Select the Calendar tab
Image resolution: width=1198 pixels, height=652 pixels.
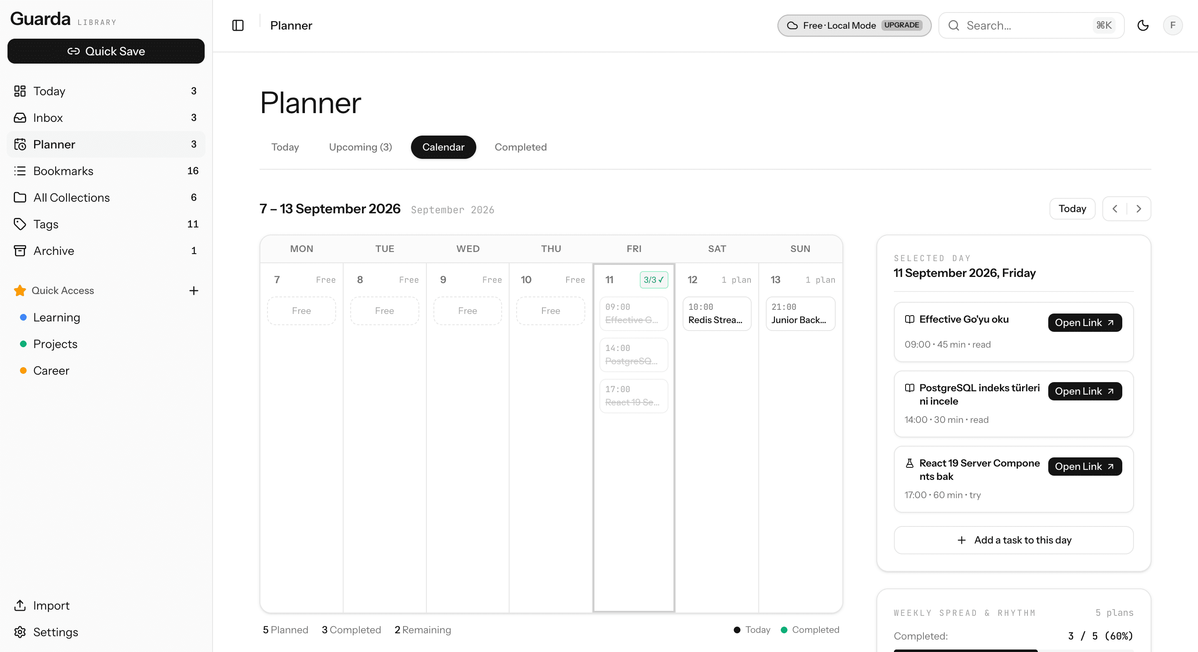443,148
